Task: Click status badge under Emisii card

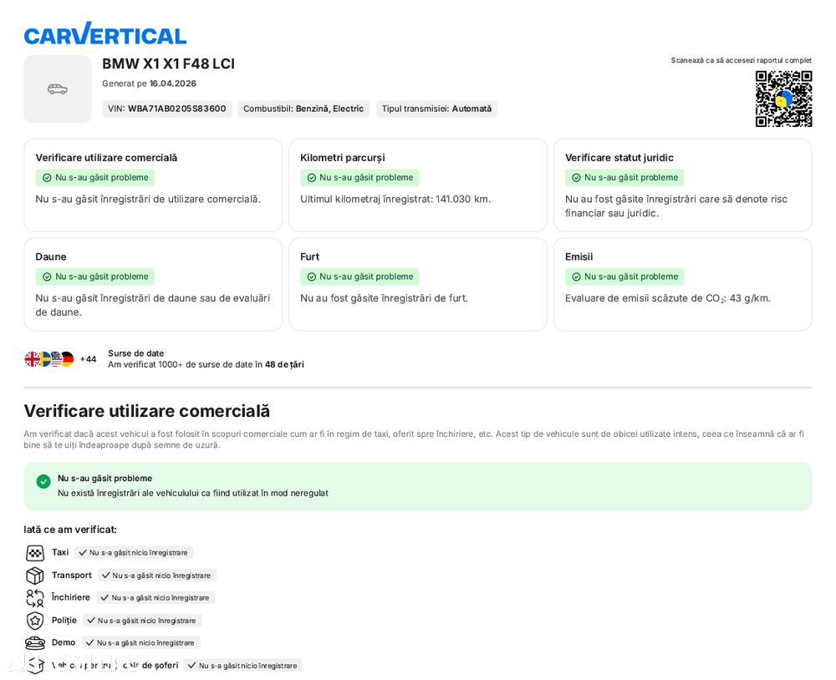Action: coord(624,277)
